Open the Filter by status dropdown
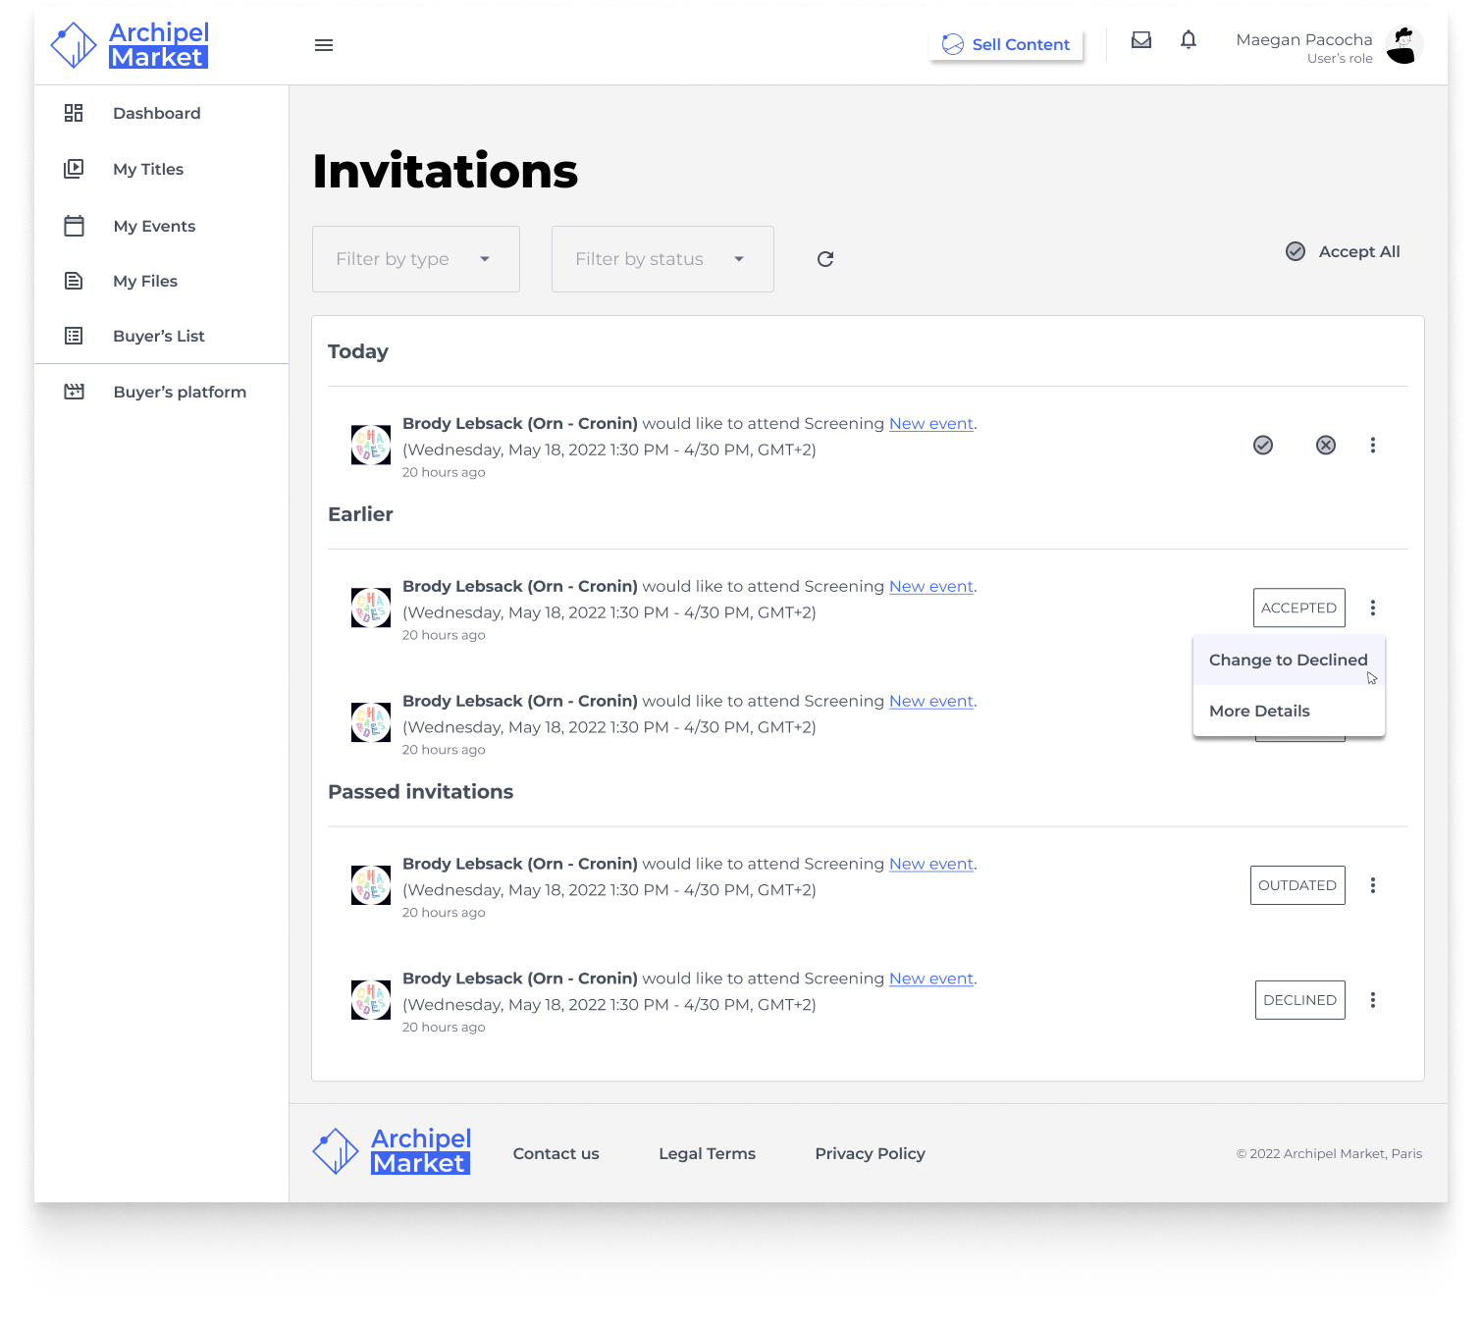1482x1323 pixels. (662, 259)
